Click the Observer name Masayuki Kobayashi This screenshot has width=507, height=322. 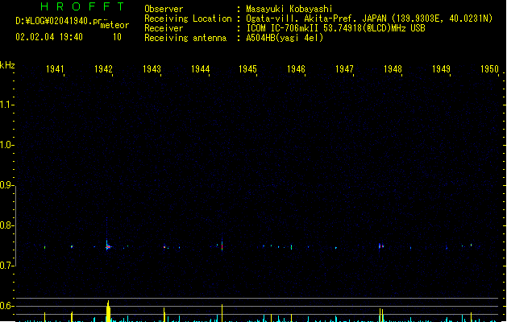pyautogui.click(x=289, y=9)
